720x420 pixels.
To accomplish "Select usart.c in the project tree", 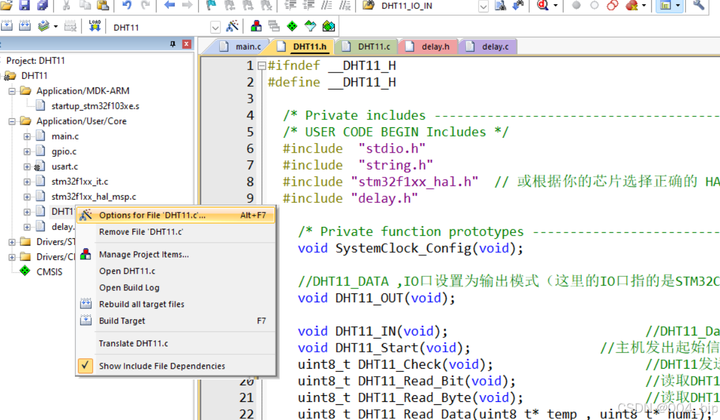I will click(65, 167).
